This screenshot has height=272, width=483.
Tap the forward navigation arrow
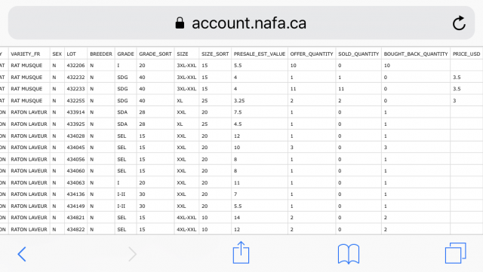[132, 254]
